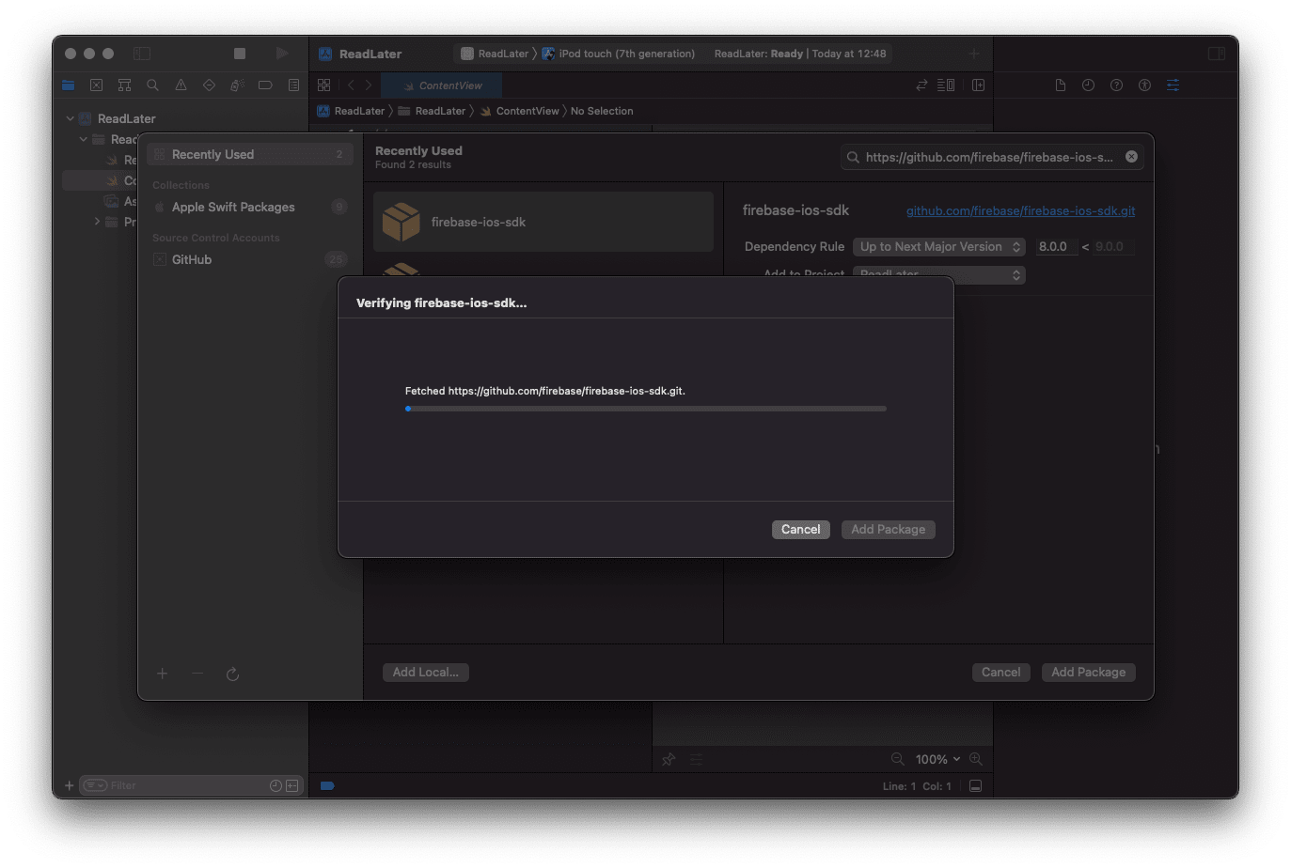Expand the collapsed Pr… folder
Image resolution: width=1291 pixels, height=868 pixels.
(97, 222)
